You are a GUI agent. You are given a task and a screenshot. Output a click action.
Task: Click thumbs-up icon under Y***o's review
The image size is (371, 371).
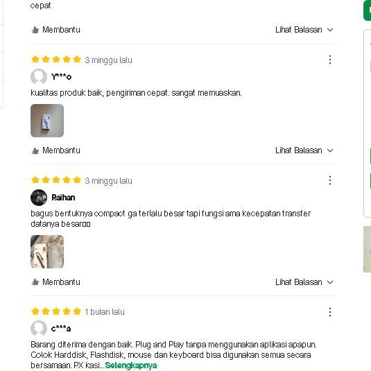coord(35,150)
